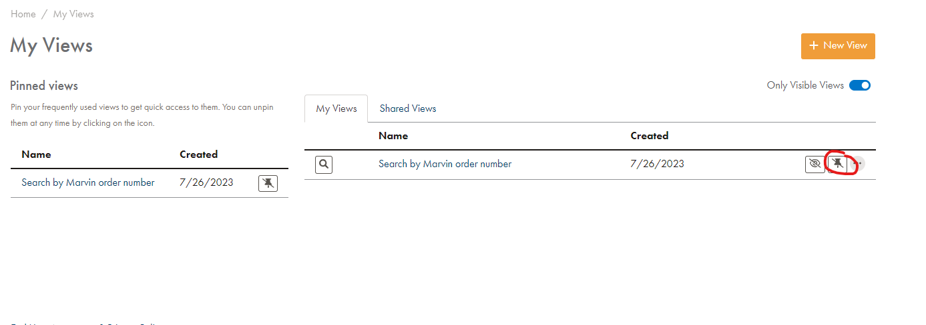This screenshot has width=926, height=325.
Task: Click the 7/26/2023 date in the tabbed table
Action: click(x=657, y=164)
